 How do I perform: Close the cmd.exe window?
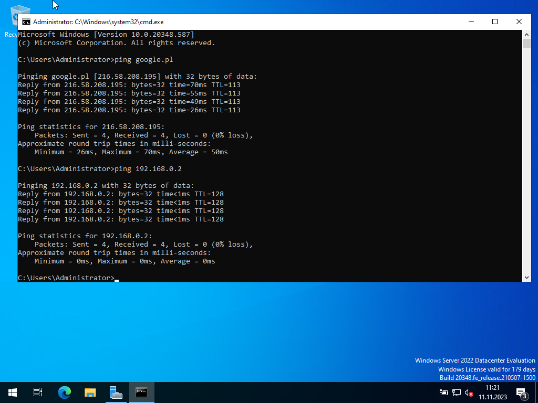click(x=519, y=22)
